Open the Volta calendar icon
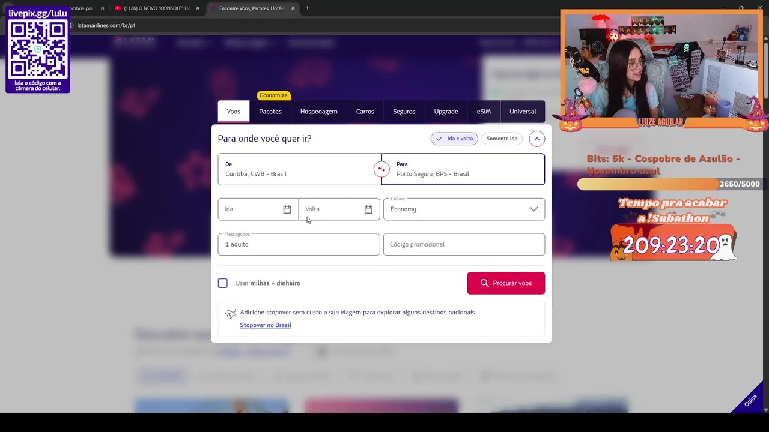 pos(368,209)
